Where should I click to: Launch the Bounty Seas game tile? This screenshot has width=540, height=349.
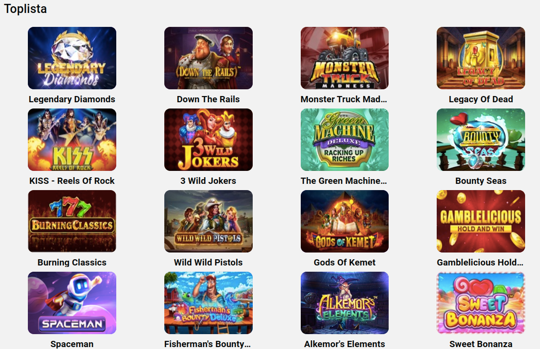(481, 140)
